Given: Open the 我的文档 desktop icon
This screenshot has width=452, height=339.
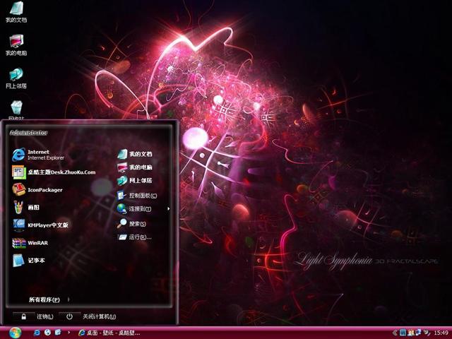Looking at the screenshot, I should 16,12.
